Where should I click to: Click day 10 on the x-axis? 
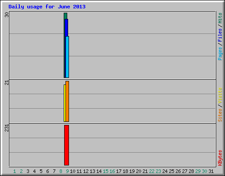(73, 171)
